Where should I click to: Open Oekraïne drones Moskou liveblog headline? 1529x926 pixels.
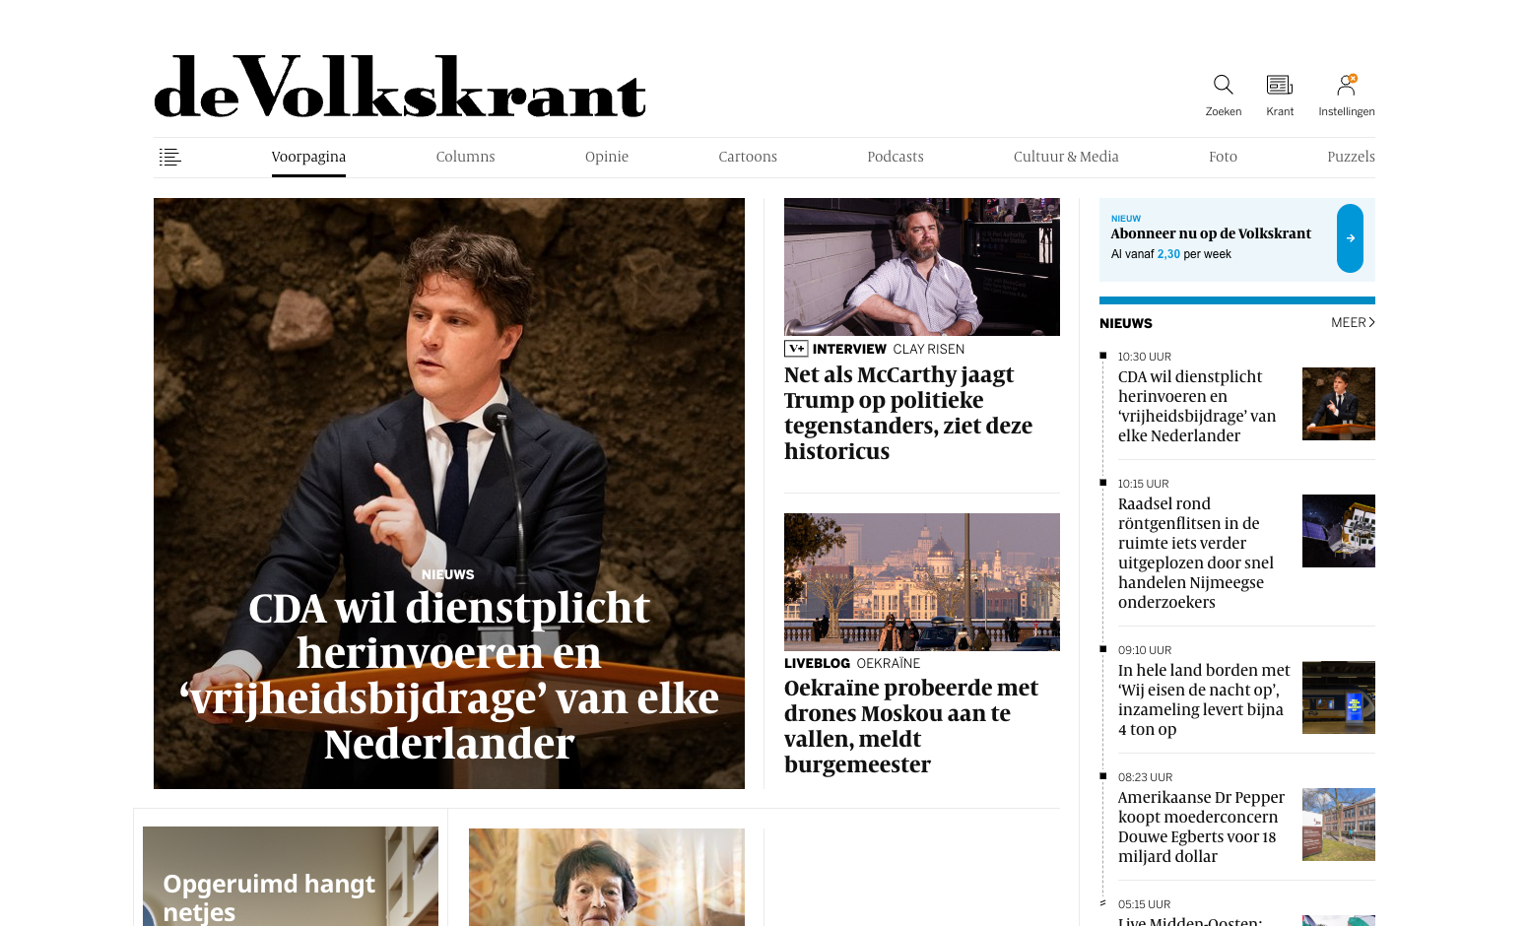911,726
